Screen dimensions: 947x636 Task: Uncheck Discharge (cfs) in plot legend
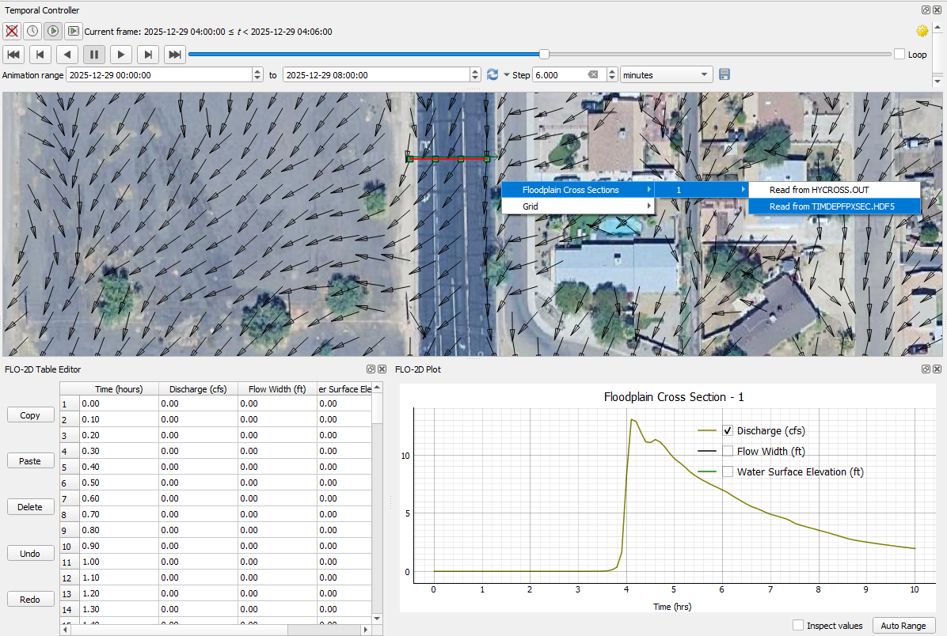(x=728, y=431)
